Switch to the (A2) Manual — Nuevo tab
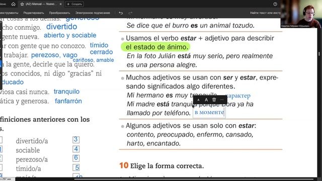The height and width of the screenshot is (181, 322). click(41, 4)
